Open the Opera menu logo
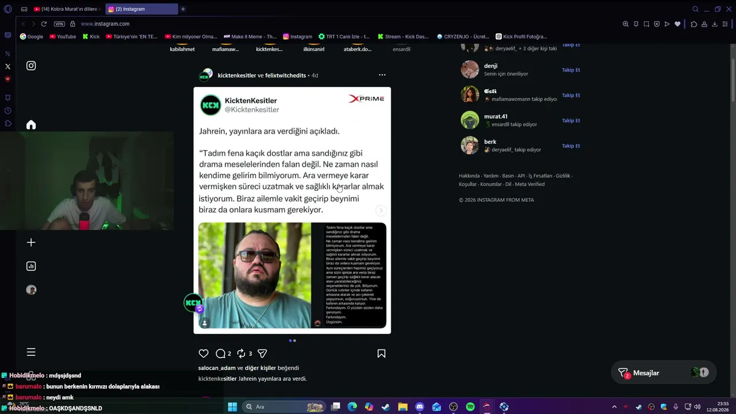Viewport: 736px width, 414px height. [7, 9]
